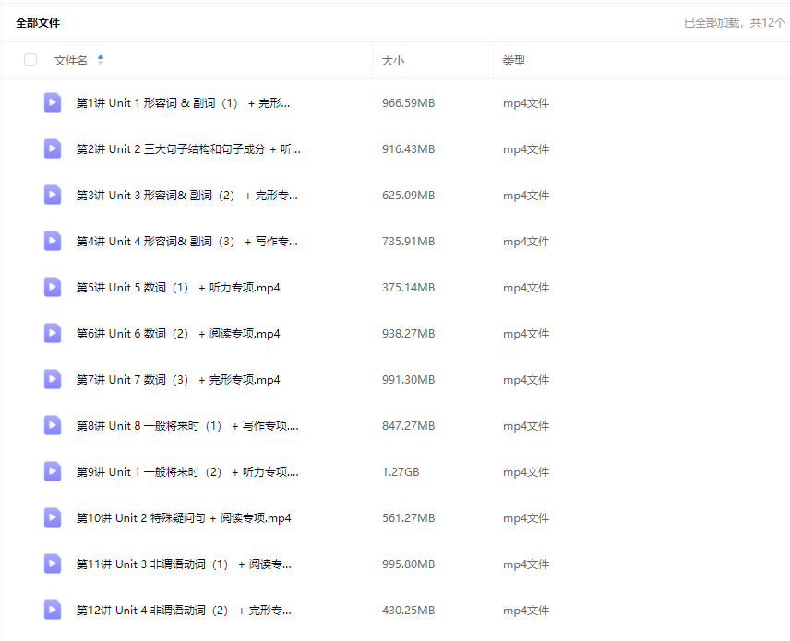Click the video icon beside 第9讲 Unit 1
790x641 pixels.
pyautogui.click(x=53, y=471)
